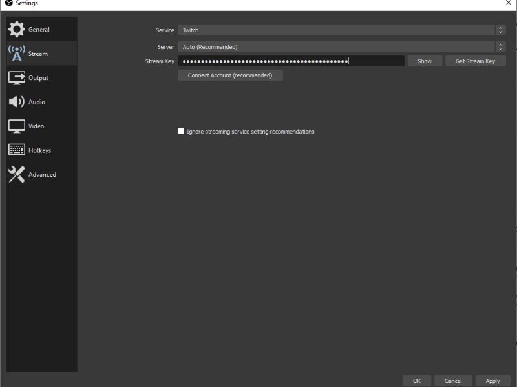The image size is (517, 387).
Task: Confirm settings with the OK button
Action: tap(417, 381)
